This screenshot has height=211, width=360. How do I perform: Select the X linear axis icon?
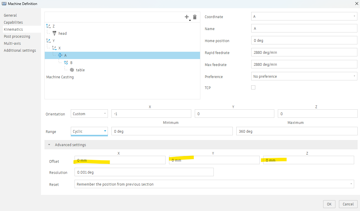(x=54, y=48)
